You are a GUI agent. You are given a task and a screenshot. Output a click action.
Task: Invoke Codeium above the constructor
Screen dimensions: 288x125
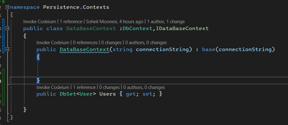tap(53, 43)
